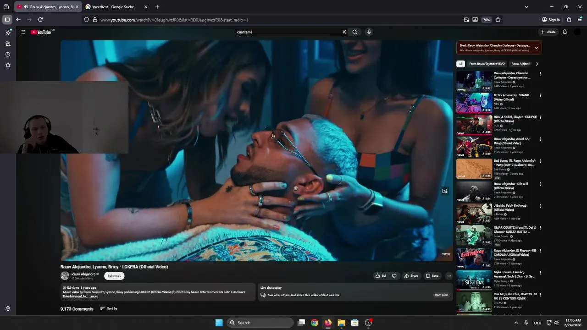
Task: Open a new browser tab
Action: 157,7
